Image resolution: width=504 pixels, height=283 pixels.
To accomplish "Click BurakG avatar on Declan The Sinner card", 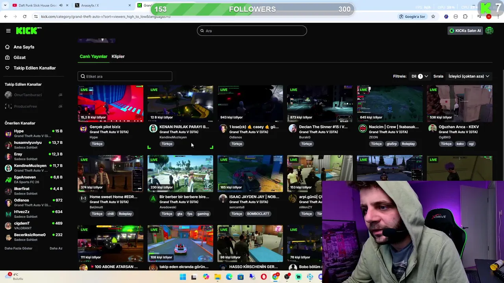I will point(293,129).
